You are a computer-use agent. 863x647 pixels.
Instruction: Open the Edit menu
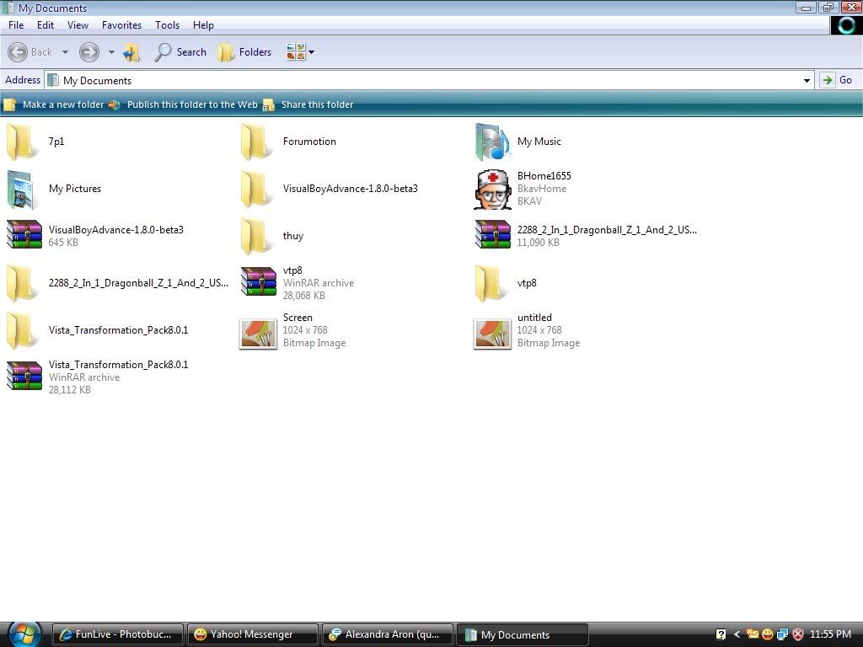46,25
